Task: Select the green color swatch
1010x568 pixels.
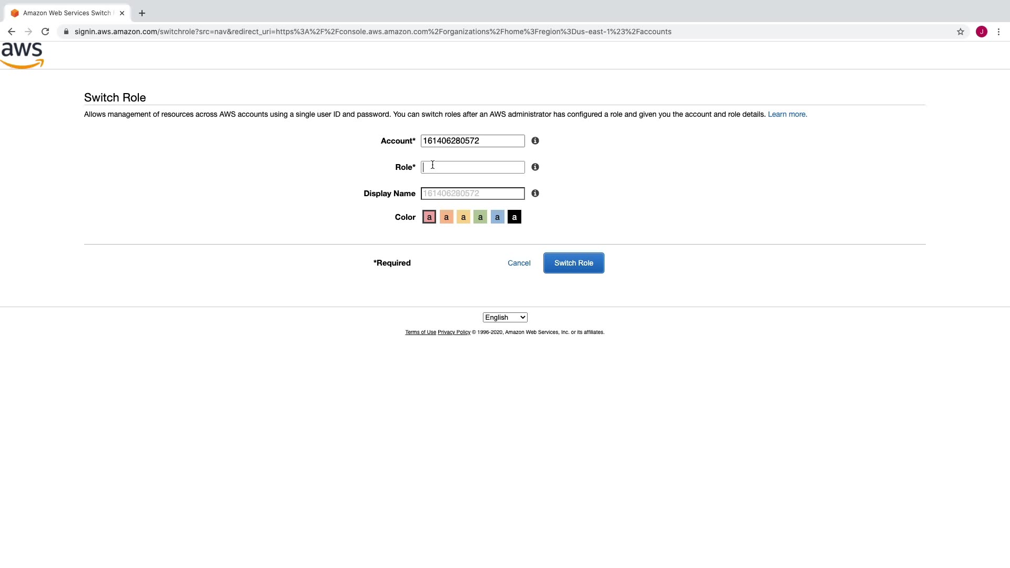Action: pos(480,217)
